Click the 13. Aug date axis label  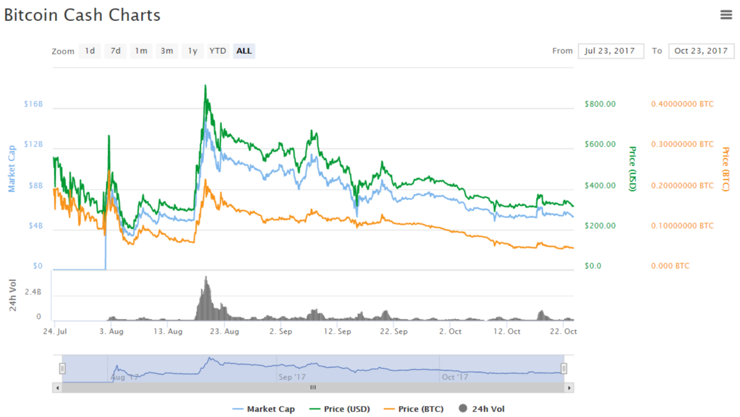pos(168,331)
